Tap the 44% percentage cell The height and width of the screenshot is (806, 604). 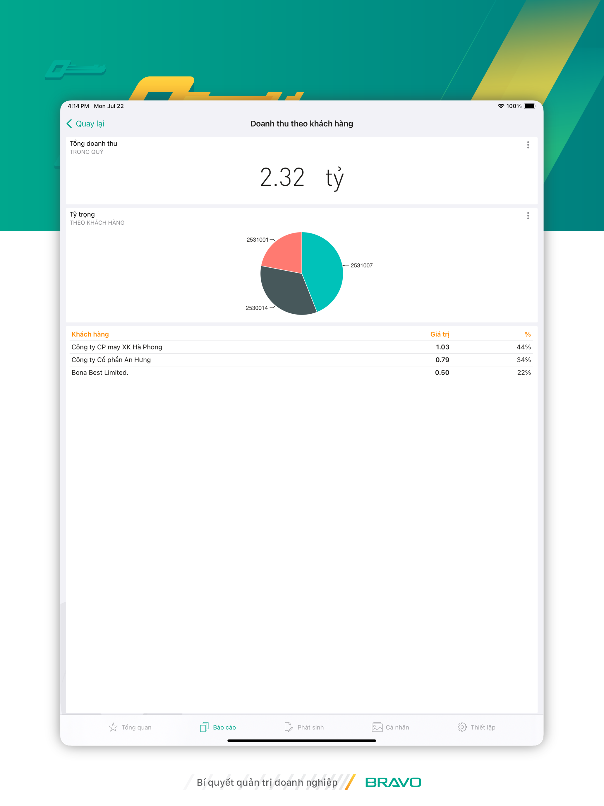tap(524, 347)
